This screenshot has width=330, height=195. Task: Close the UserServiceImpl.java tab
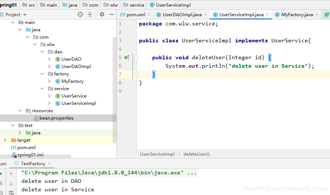(x=267, y=14)
